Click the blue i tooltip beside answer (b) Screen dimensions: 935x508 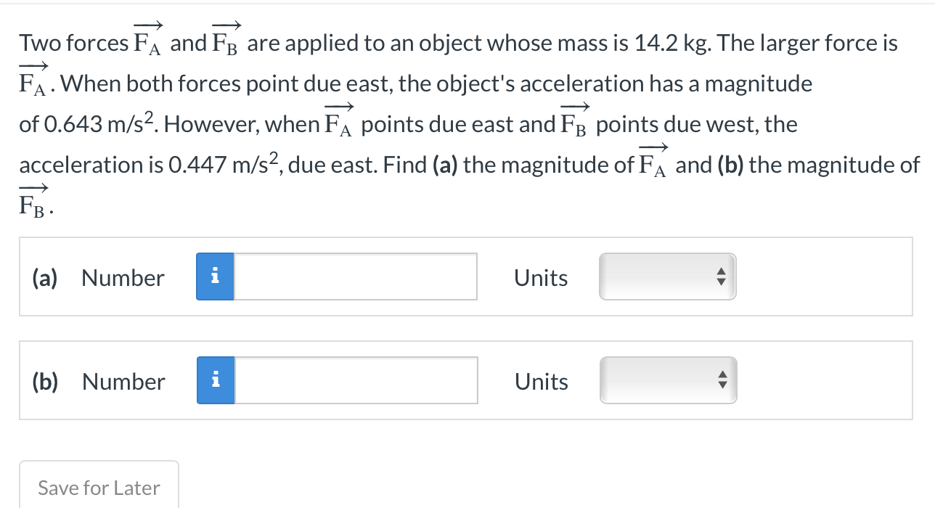(214, 380)
